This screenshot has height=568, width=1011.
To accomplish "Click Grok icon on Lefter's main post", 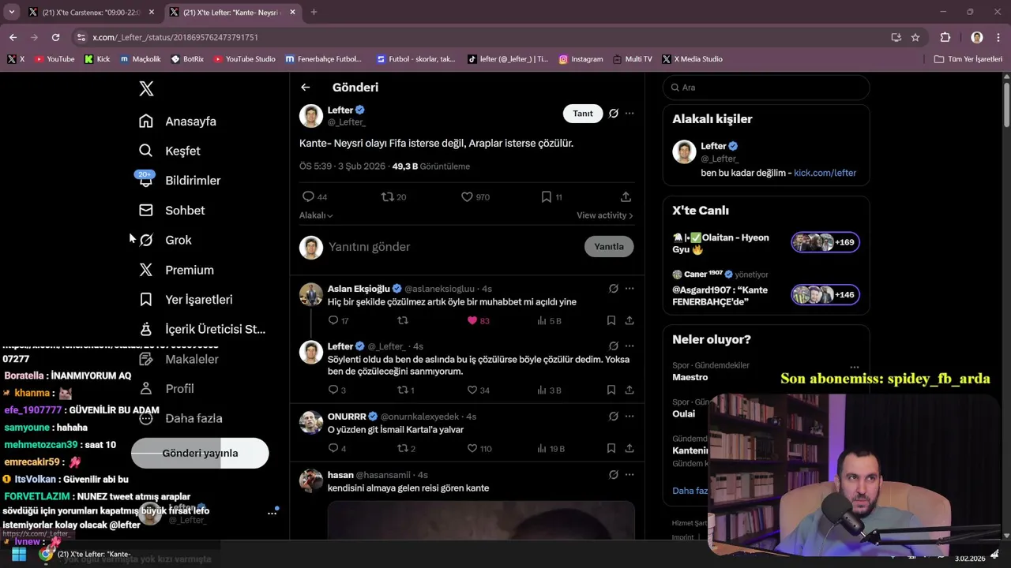I will point(613,114).
